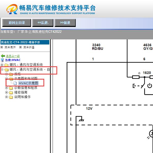Click 返回主目录 button
This screenshot has width=153, height=153.
tap(17, 23)
